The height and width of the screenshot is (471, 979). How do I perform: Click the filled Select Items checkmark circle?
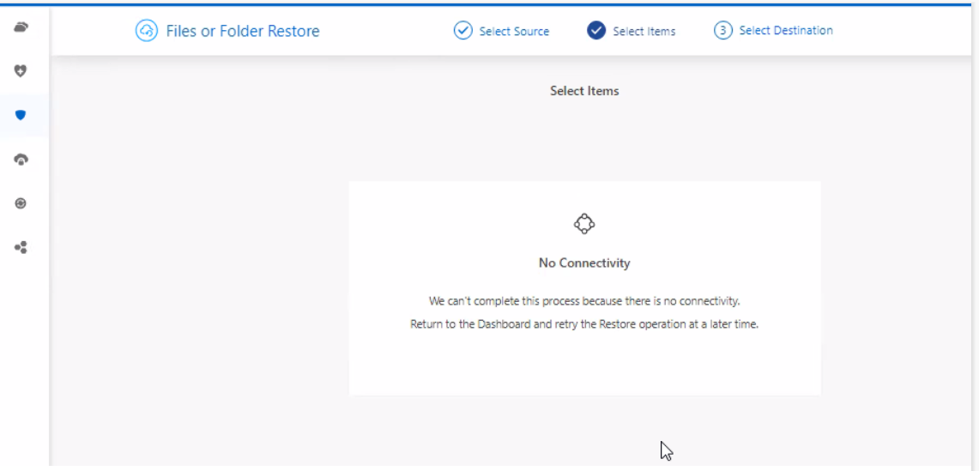point(596,31)
